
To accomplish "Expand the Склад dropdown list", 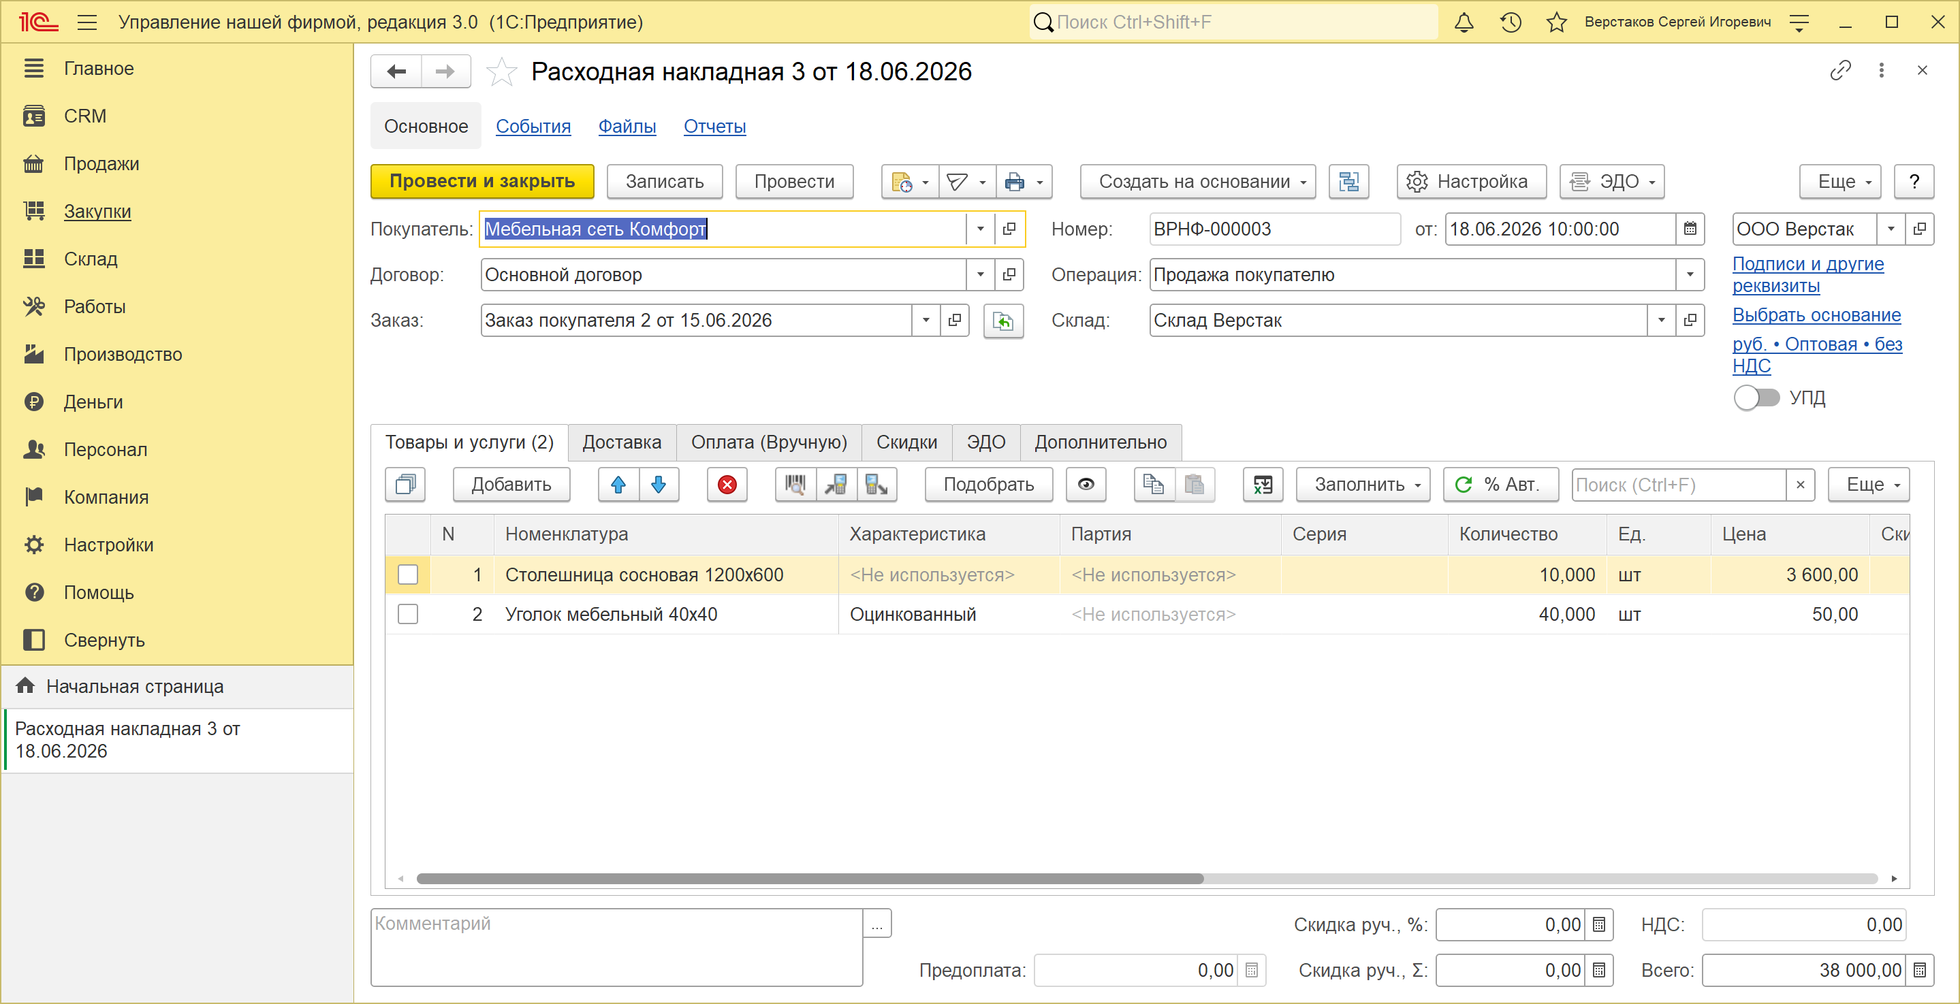I will click(x=1661, y=320).
